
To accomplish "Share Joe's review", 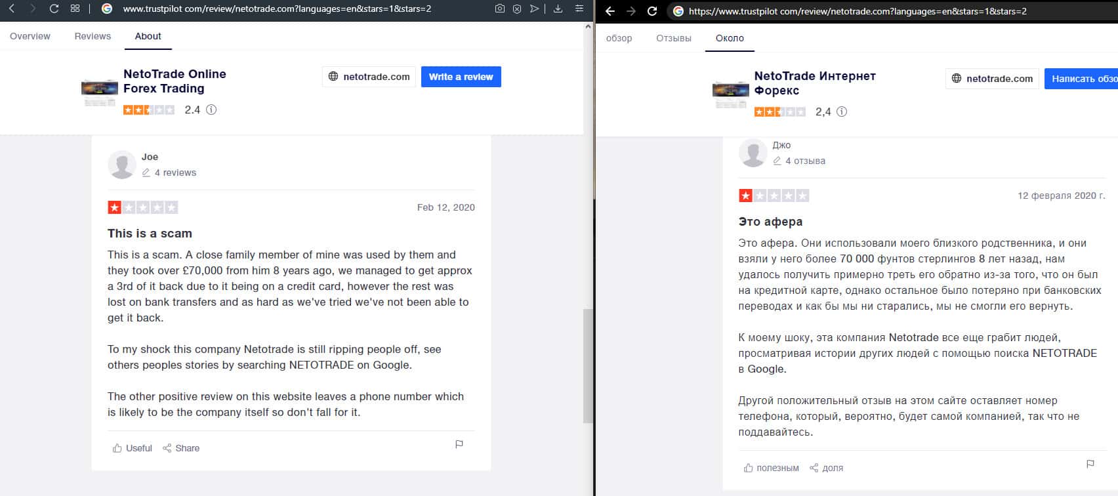I will [x=181, y=448].
